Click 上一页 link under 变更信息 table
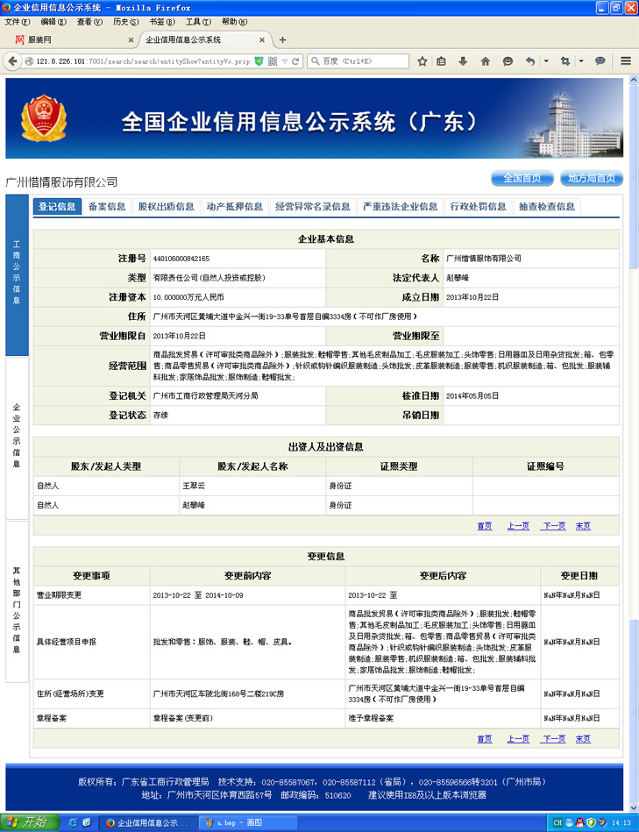 point(518,738)
